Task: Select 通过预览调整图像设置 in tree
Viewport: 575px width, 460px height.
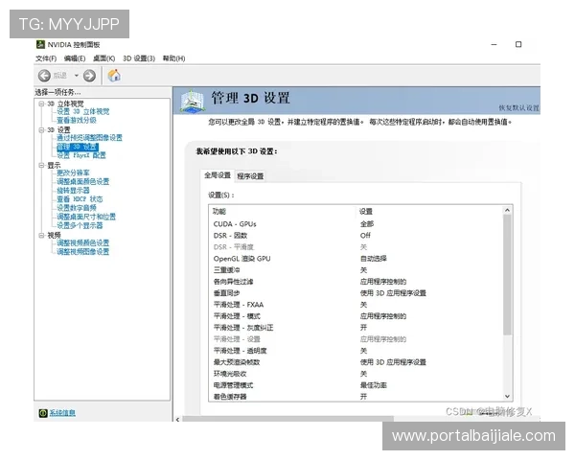Action: pos(89,138)
